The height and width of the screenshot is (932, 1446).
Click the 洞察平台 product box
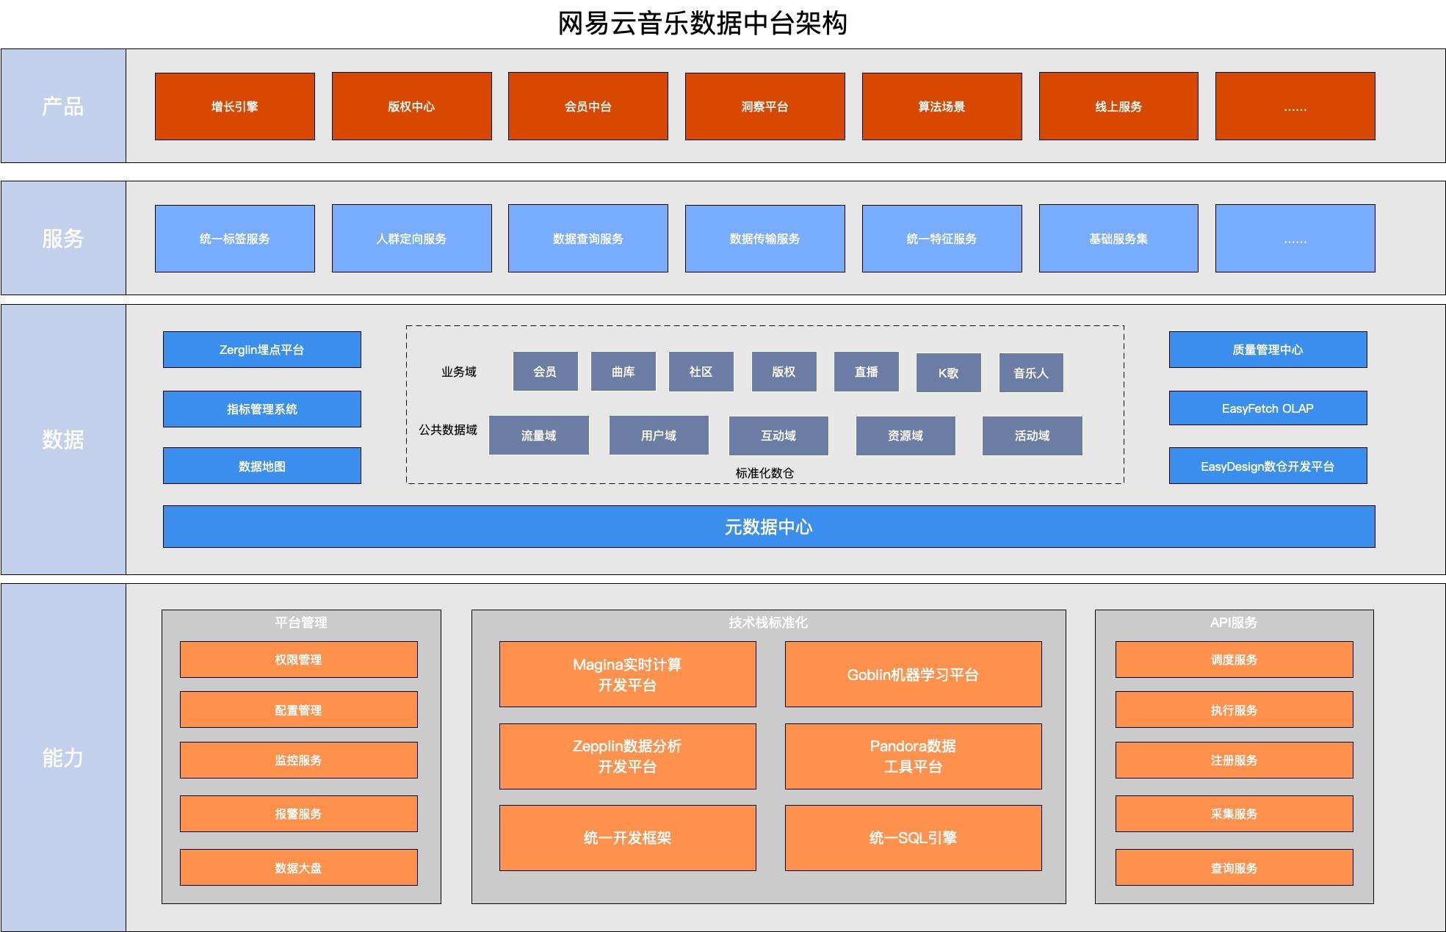pos(764,105)
